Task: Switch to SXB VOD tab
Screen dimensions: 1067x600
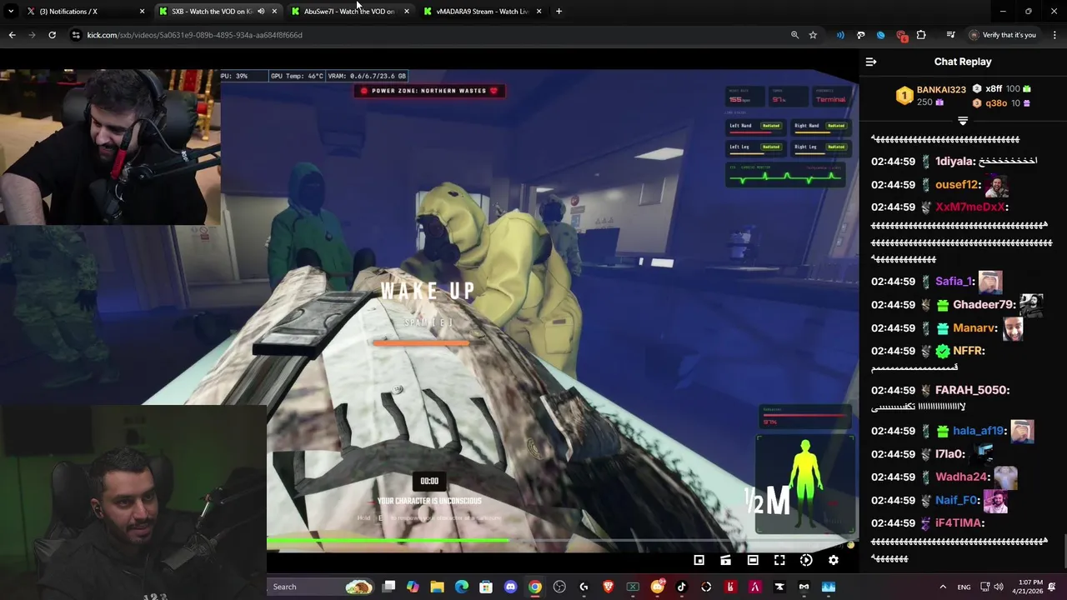Action: (x=218, y=12)
